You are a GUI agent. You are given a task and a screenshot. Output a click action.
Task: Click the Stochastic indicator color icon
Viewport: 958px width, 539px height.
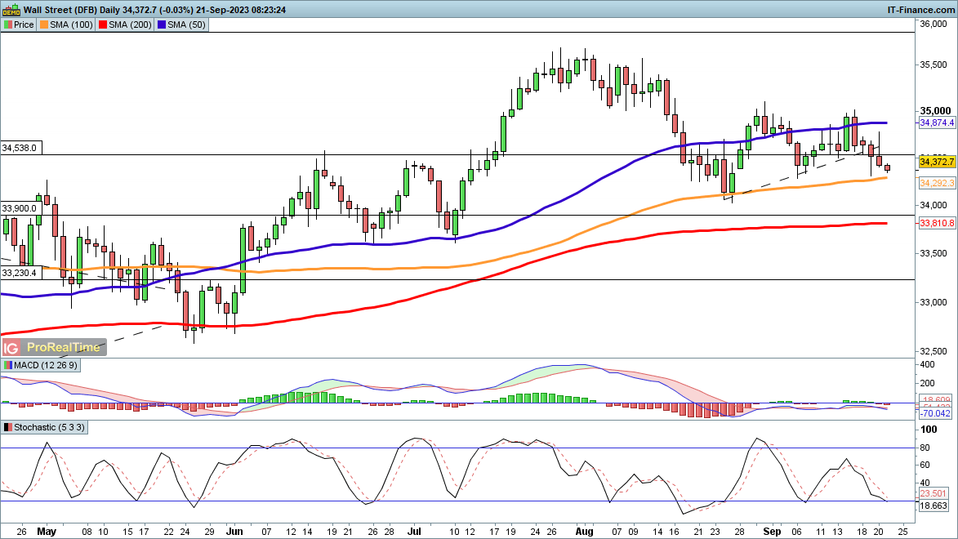pos(8,427)
